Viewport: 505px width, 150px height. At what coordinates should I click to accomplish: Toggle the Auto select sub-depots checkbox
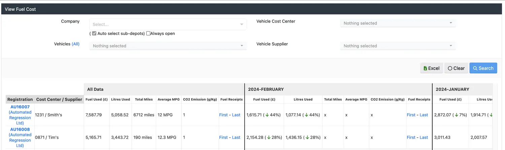click(94, 34)
